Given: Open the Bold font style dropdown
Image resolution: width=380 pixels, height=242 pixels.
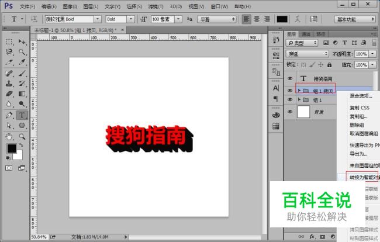Looking at the screenshot, I should [x=130, y=19].
